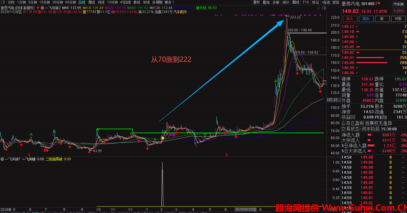This screenshot has width=407, height=213.
Task: Click the diamond marker icon above the chart
Action: [319, 8]
